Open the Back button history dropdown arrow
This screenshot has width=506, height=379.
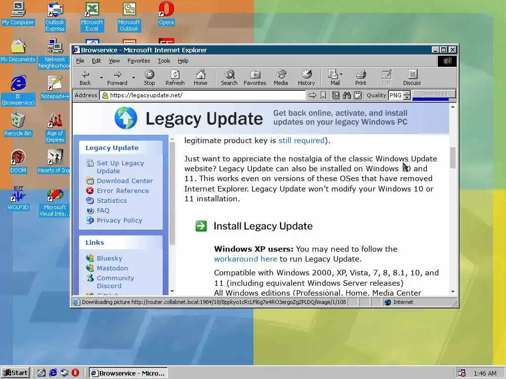(101, 78)
